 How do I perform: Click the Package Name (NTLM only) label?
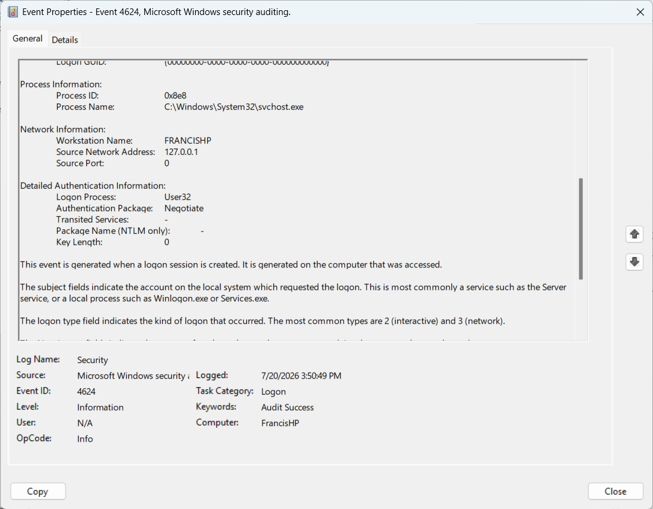pyautogui.click(x=114, y=231)
